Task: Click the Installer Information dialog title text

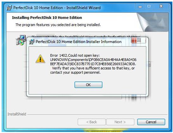Action: [79, 42]
